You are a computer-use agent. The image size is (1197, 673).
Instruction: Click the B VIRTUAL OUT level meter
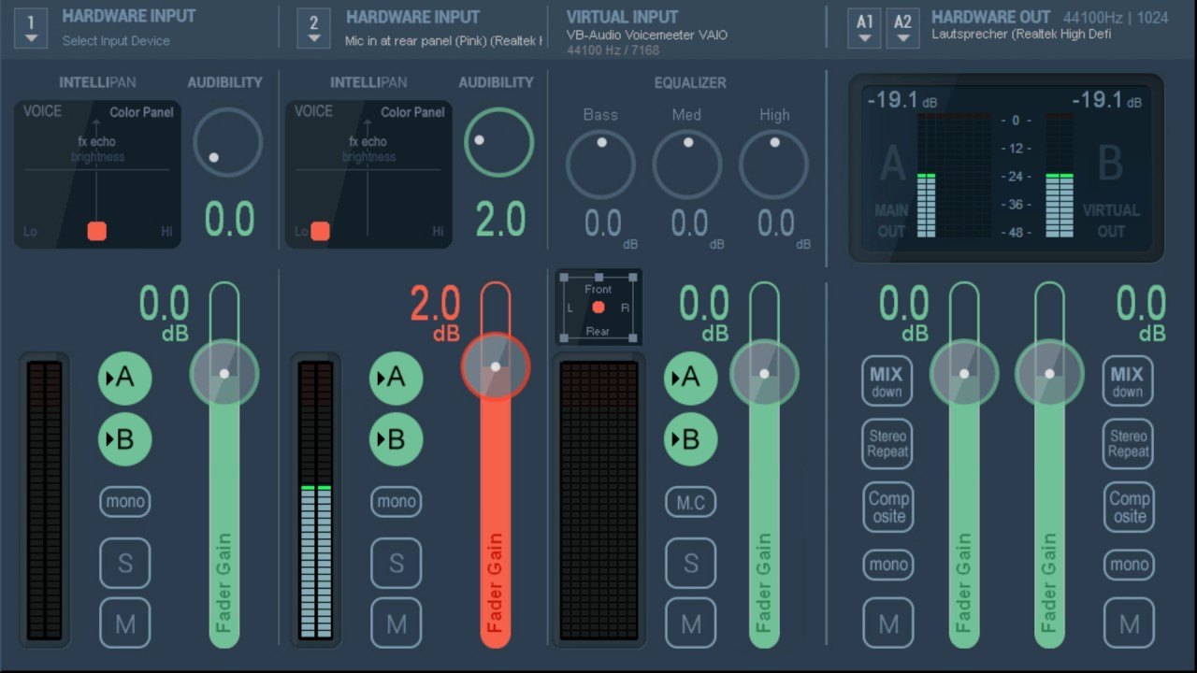pos(1059,176)
